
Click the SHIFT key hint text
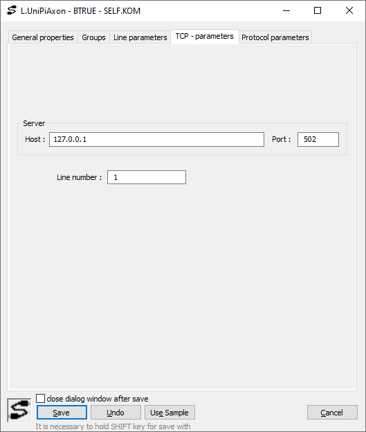(113, 426)
